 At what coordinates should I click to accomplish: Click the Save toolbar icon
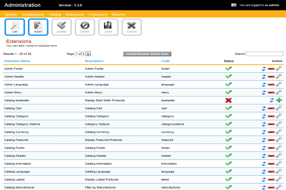tap(108, 27)
